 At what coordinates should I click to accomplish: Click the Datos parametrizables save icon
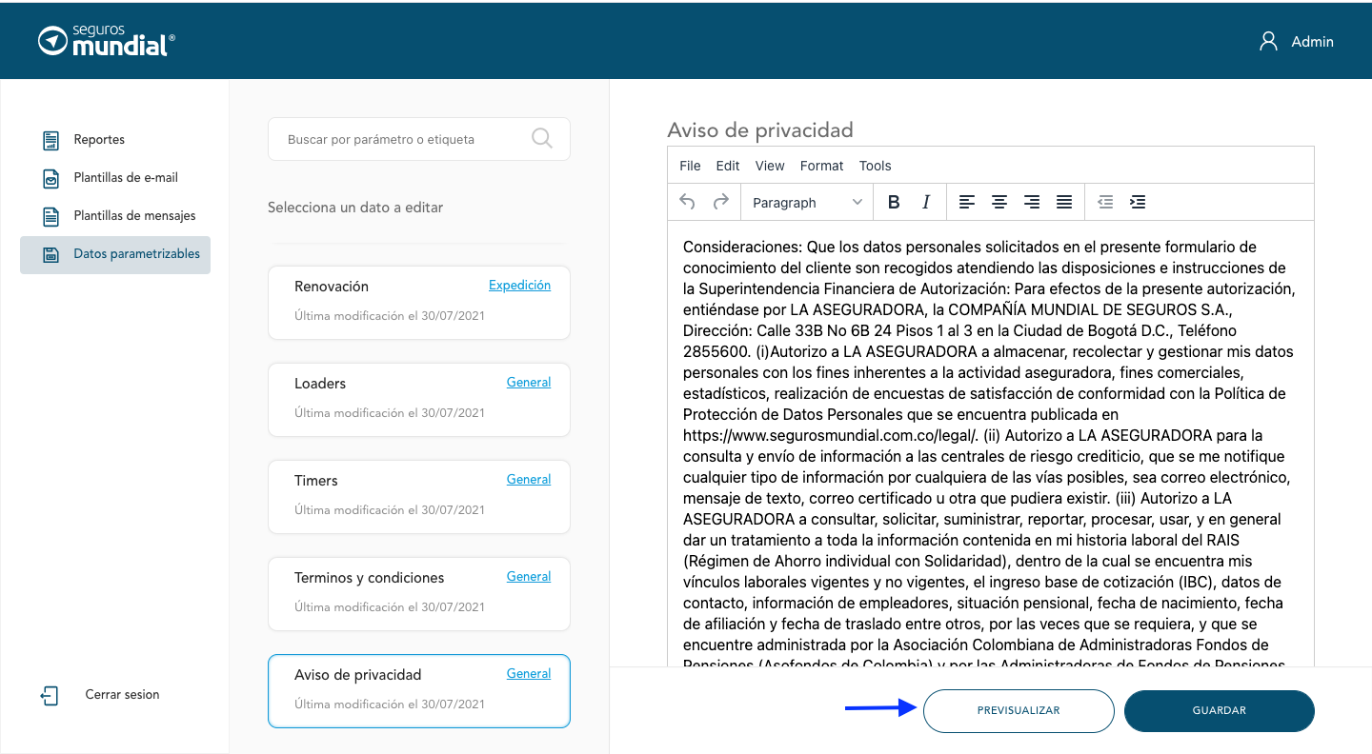[x=51, y=254]
